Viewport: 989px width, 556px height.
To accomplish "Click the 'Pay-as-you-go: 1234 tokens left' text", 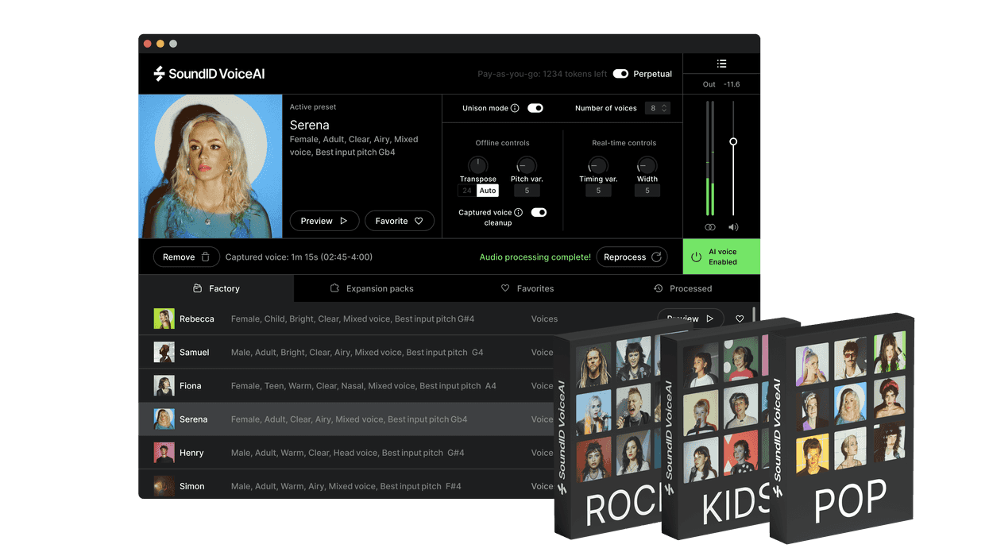I will tap(541, 74).
